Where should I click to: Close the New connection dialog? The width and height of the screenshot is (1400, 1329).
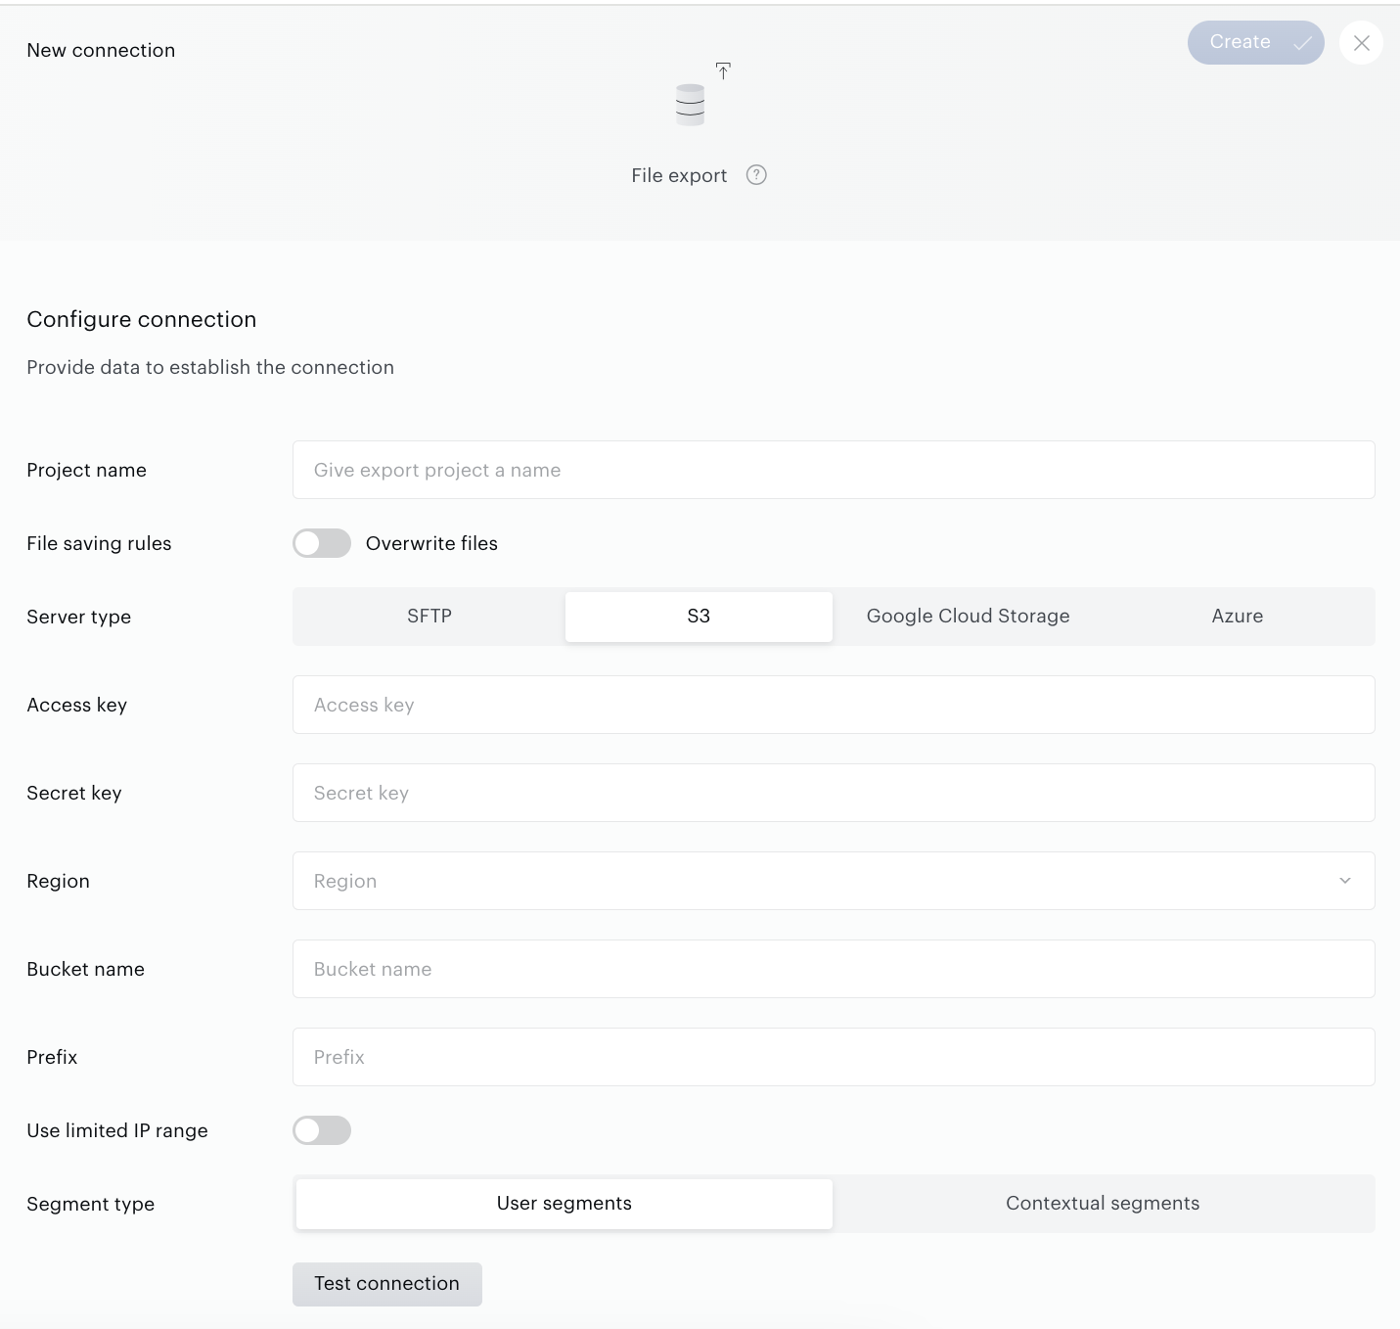(x=1361, y=43)
